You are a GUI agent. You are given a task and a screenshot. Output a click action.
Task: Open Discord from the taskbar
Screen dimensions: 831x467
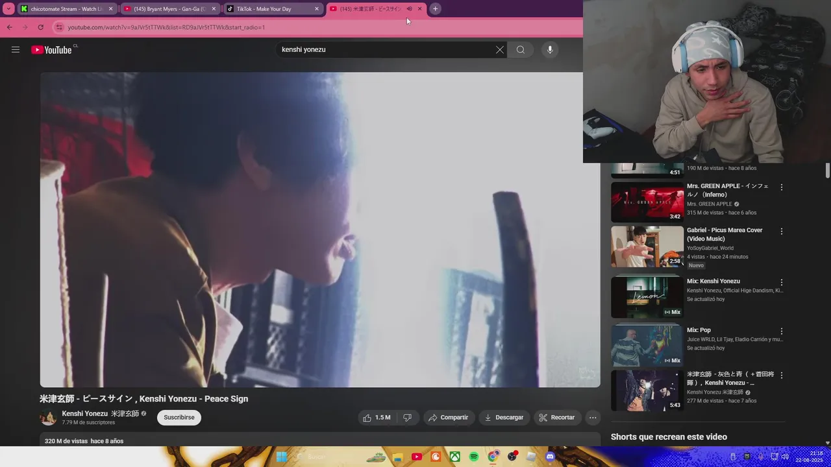coord(551,457)
